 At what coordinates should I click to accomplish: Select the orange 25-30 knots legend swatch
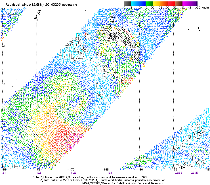click(164, 3)
